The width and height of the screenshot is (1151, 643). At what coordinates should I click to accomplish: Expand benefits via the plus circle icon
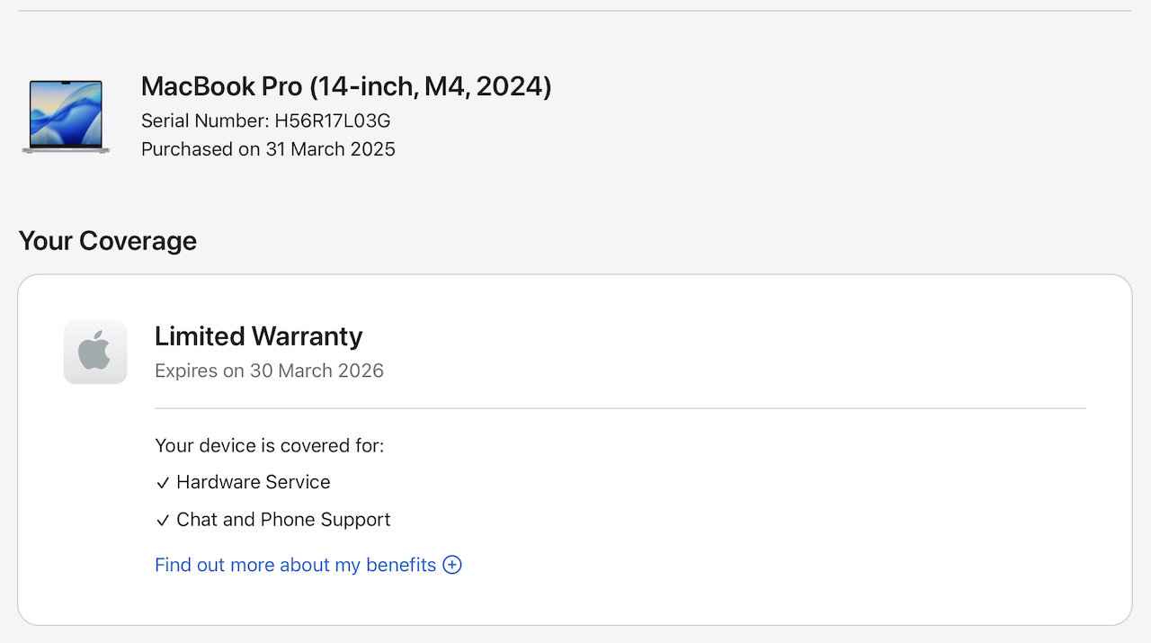click(x=452, y=565)
